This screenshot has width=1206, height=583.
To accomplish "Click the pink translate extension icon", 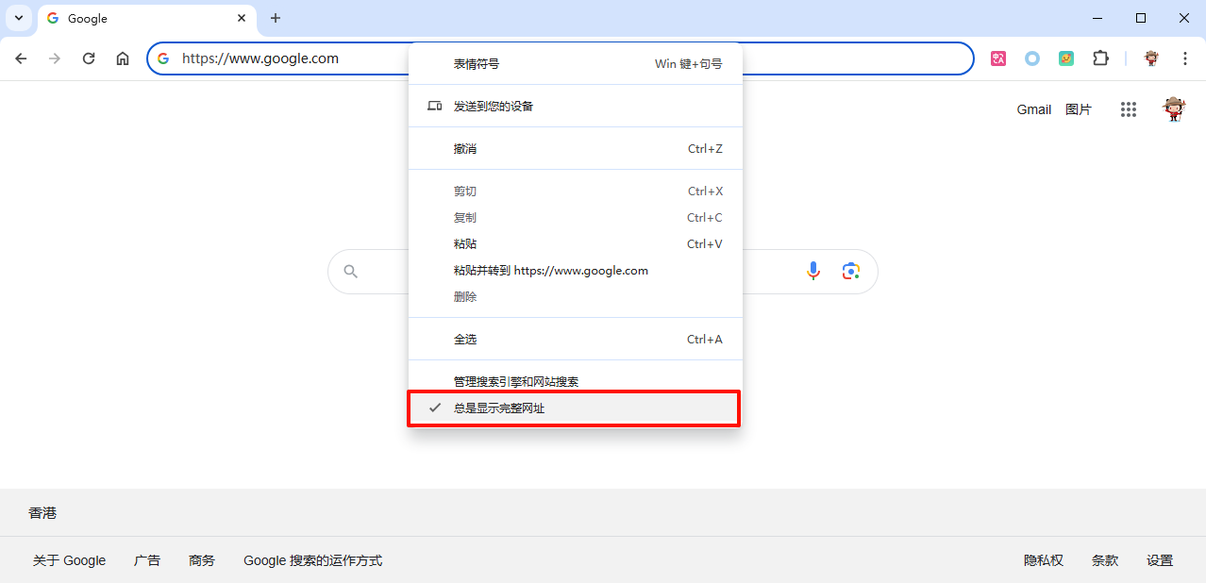I will pyautogui.click(x=998, y=58).
